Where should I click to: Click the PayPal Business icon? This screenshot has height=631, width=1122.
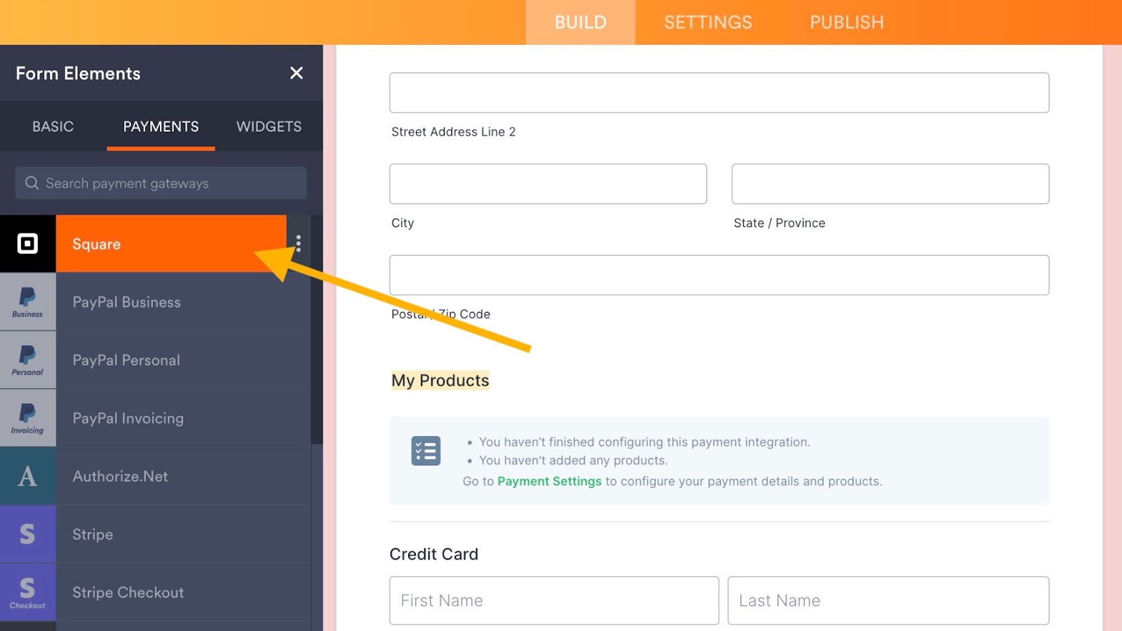(x=27, y=302)
